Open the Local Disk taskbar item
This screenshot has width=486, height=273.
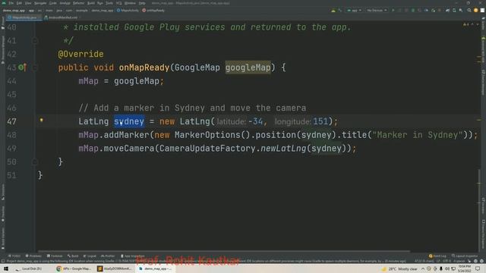pyautogui.click(x=29, y=268)
